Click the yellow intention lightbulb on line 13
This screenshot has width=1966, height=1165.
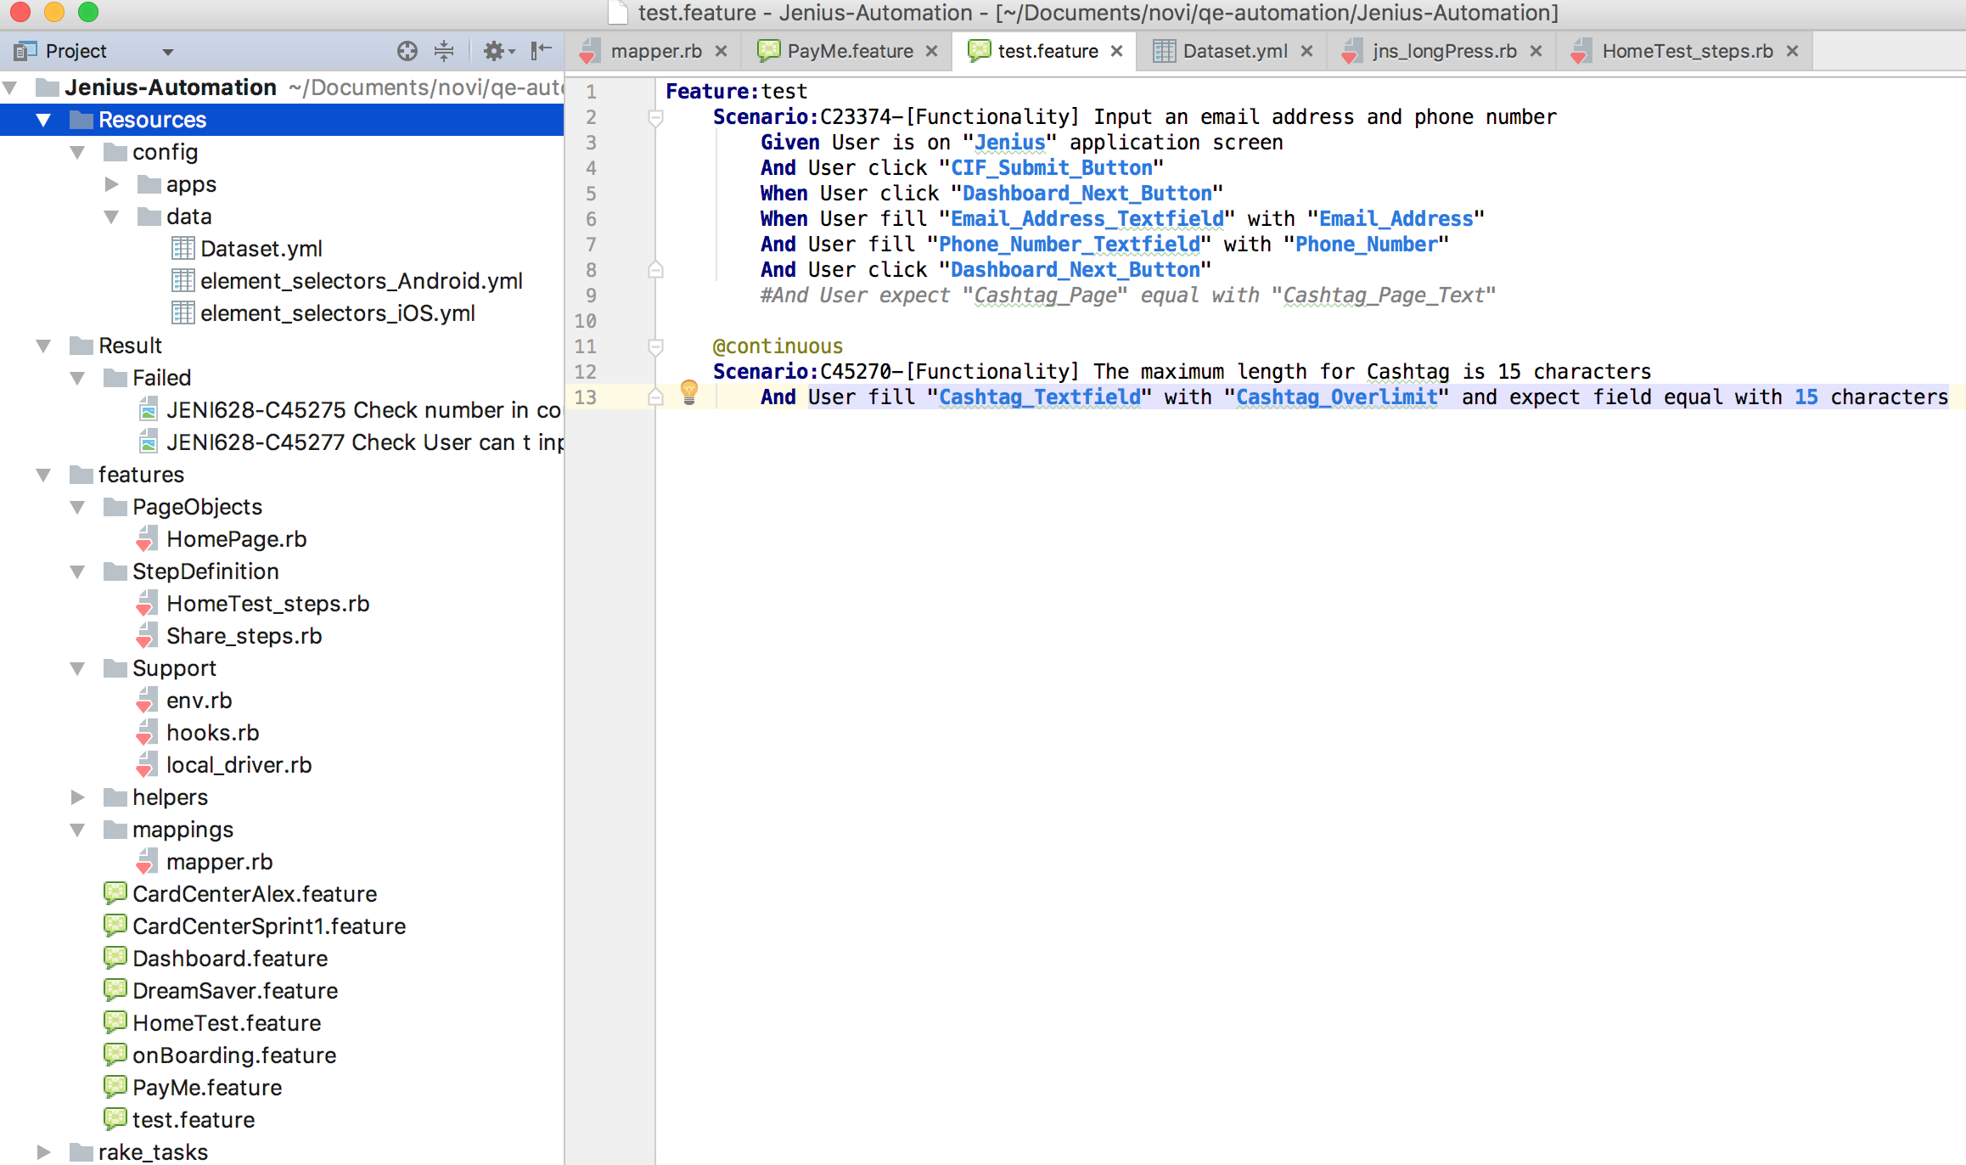pyautogui.click(x=688, y=391)
